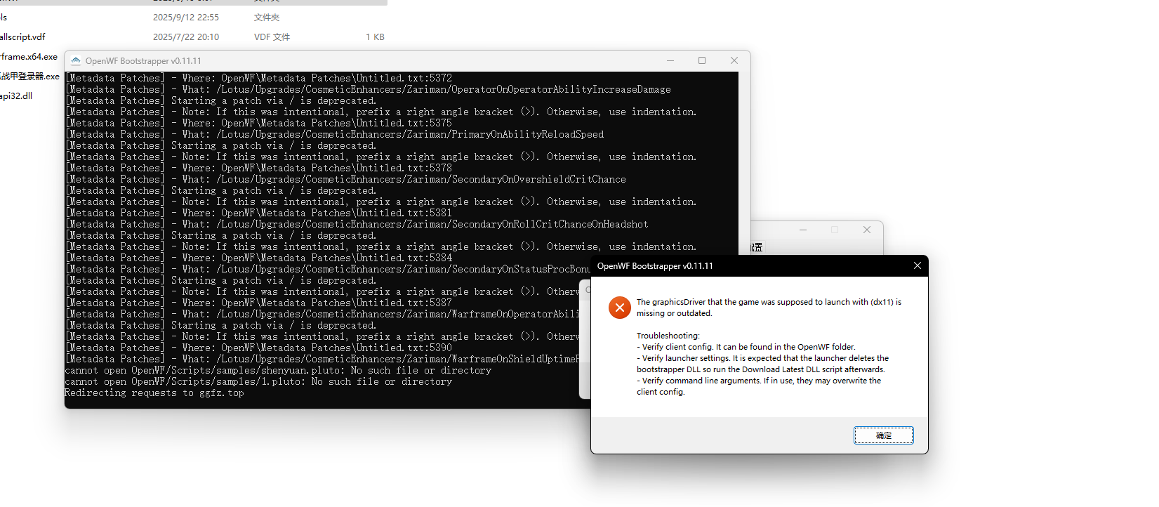
Task: Close the small background window behind the dialog
Action: (x=866, y=230)
